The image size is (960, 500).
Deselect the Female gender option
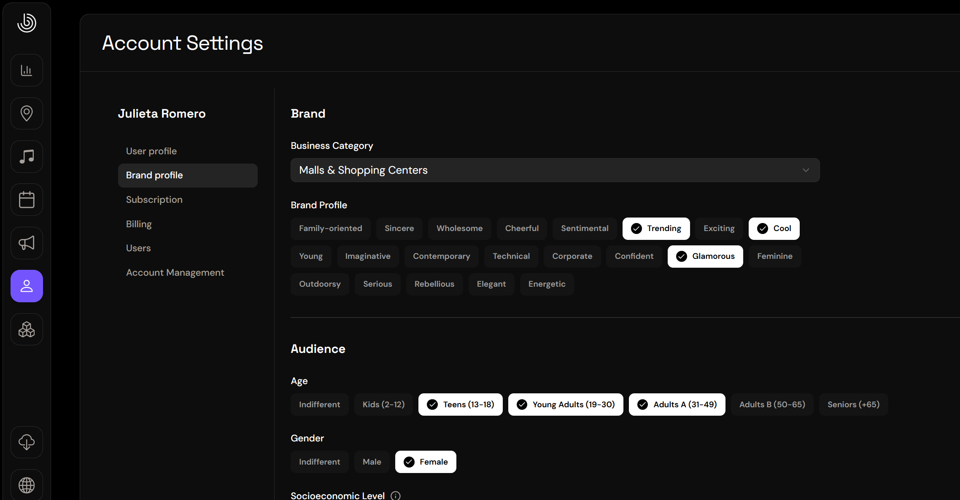(x=426, y=462)
